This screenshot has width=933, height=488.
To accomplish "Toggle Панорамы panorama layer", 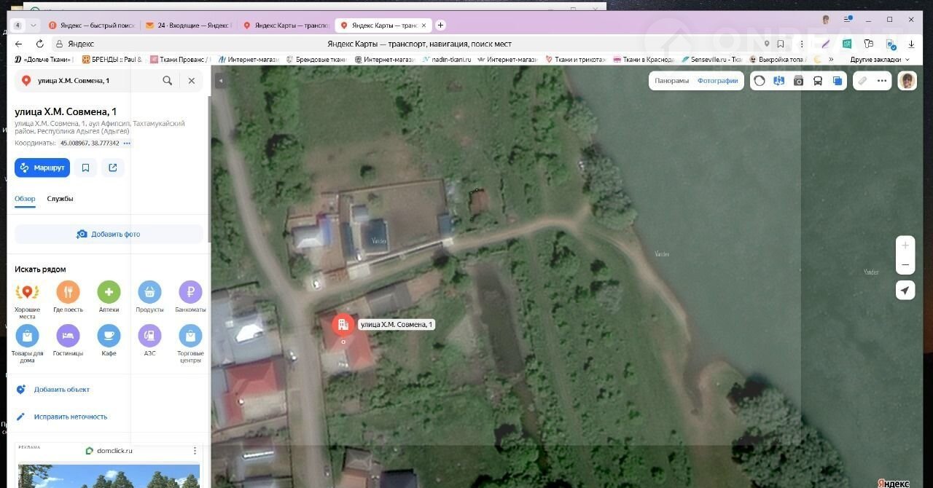I will click(x=671, y=81).
